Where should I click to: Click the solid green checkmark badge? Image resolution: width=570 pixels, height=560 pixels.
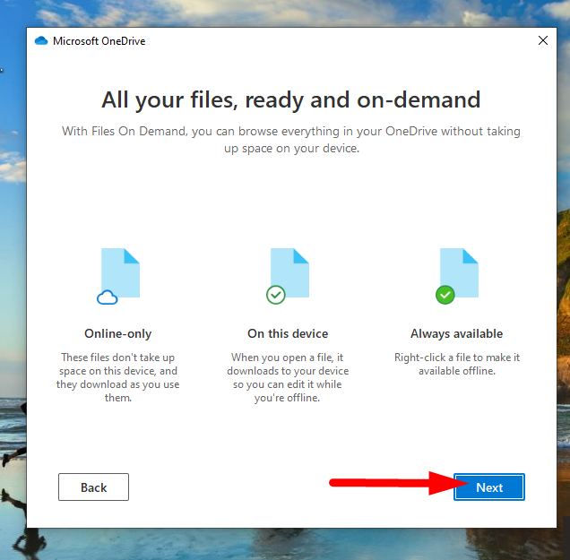pos(445,295)
